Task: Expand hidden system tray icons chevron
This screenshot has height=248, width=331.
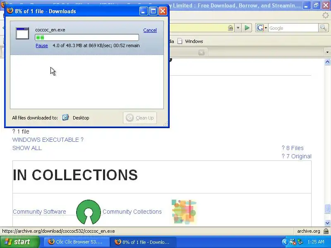Action: [x=284, y=242]
